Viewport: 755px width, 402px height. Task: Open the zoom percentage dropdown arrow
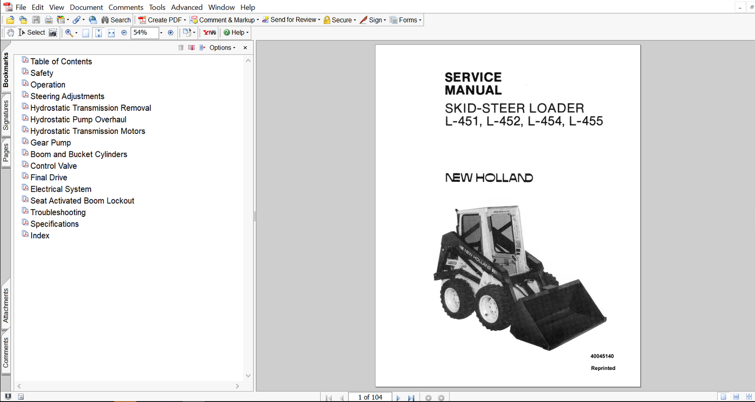click(161, 33)
